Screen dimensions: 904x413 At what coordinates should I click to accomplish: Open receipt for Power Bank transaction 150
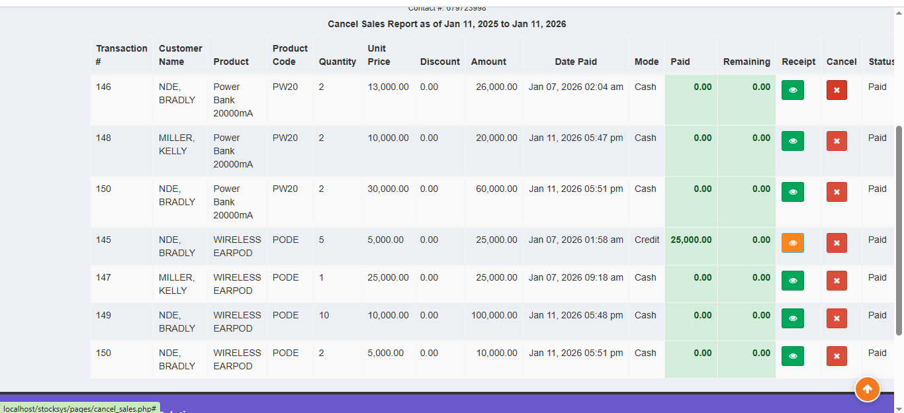(x=792, y=191)
